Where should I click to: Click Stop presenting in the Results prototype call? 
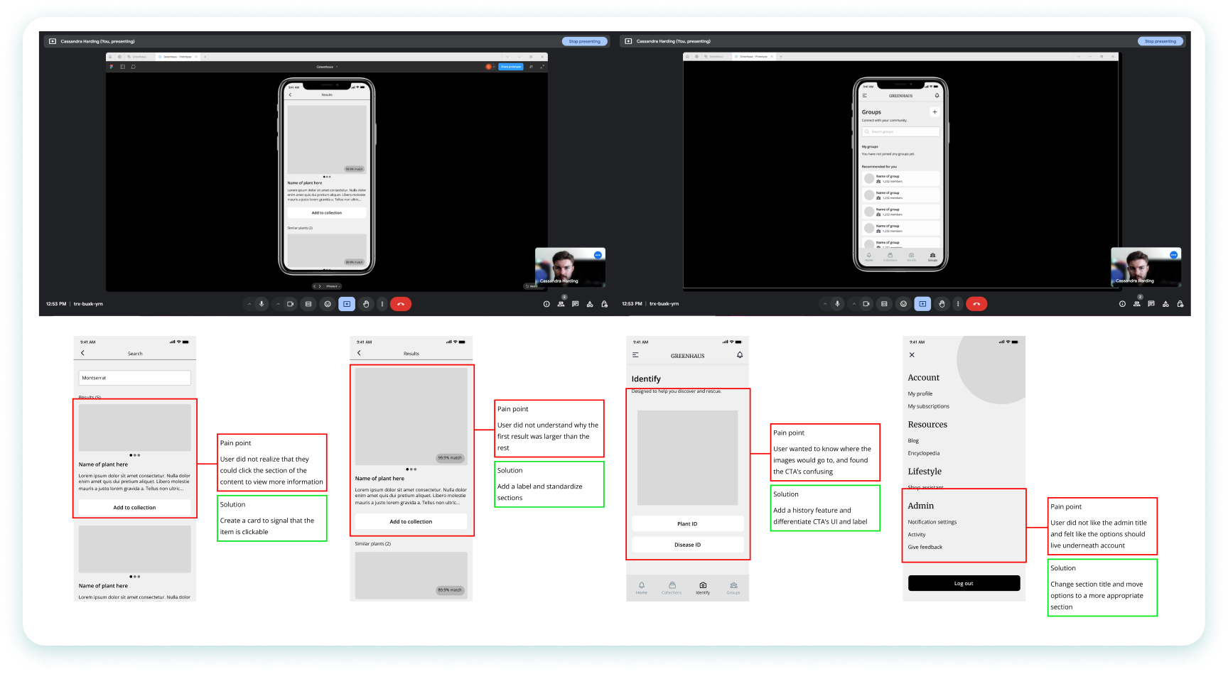pos(584,41)
